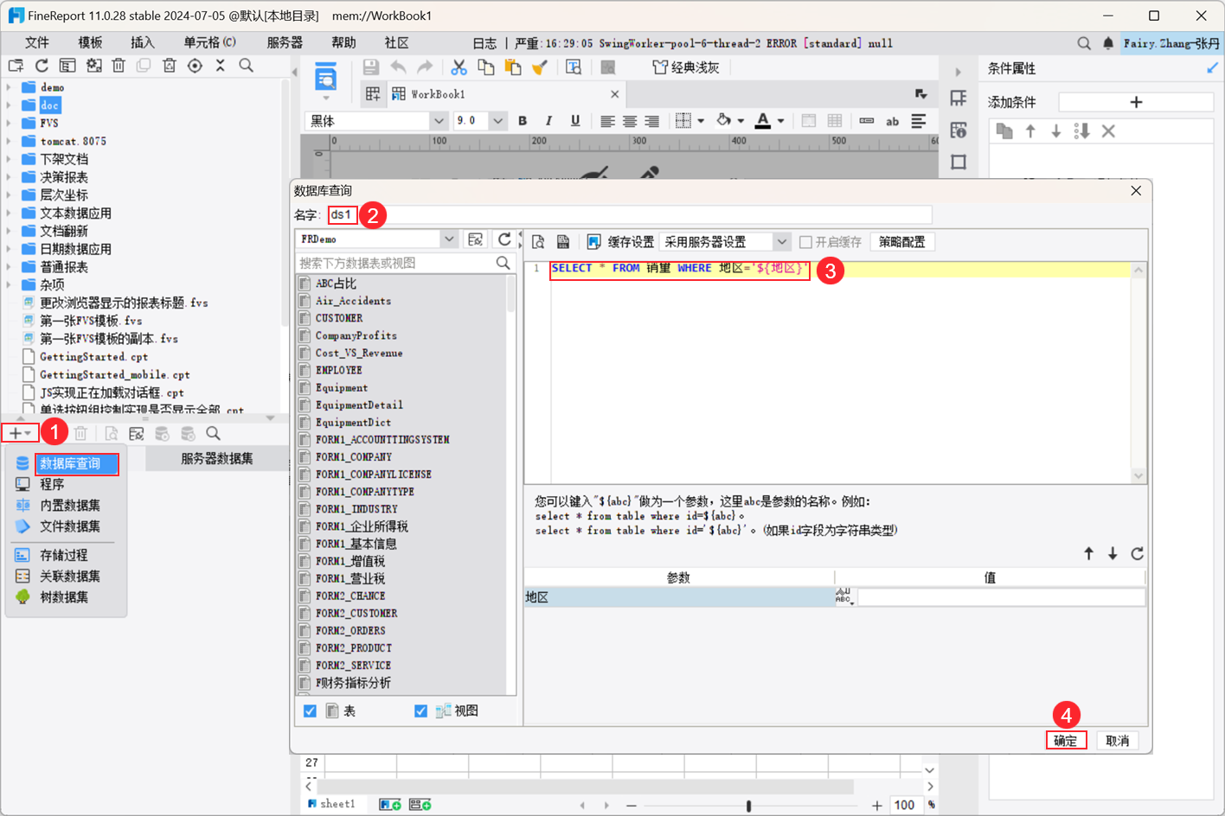Click the notification bell icon
Viewport: 1225px width, 816px height.
click(x=1108, y=43)
